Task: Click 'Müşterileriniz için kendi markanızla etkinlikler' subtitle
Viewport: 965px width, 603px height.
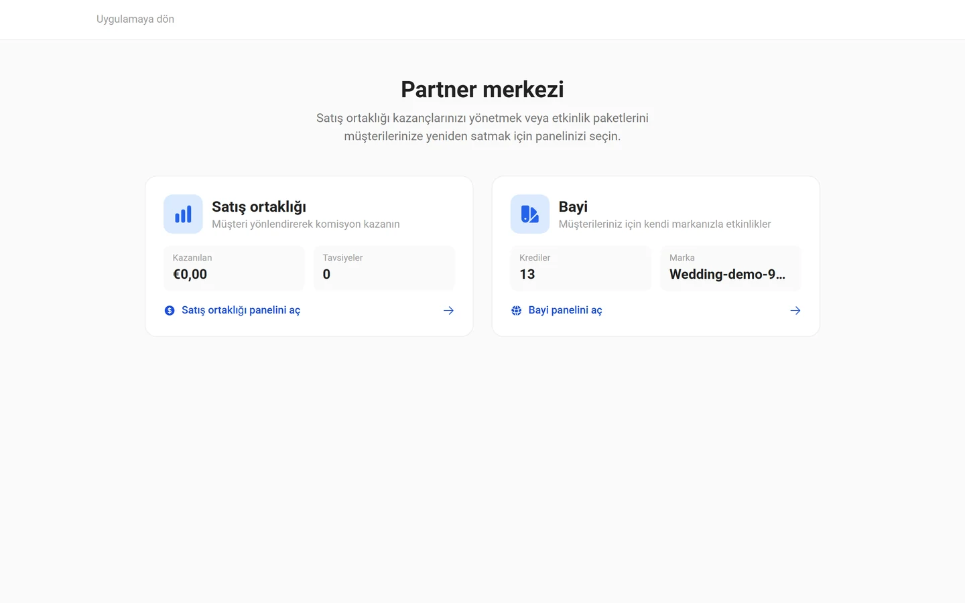Action: (665, 224)
